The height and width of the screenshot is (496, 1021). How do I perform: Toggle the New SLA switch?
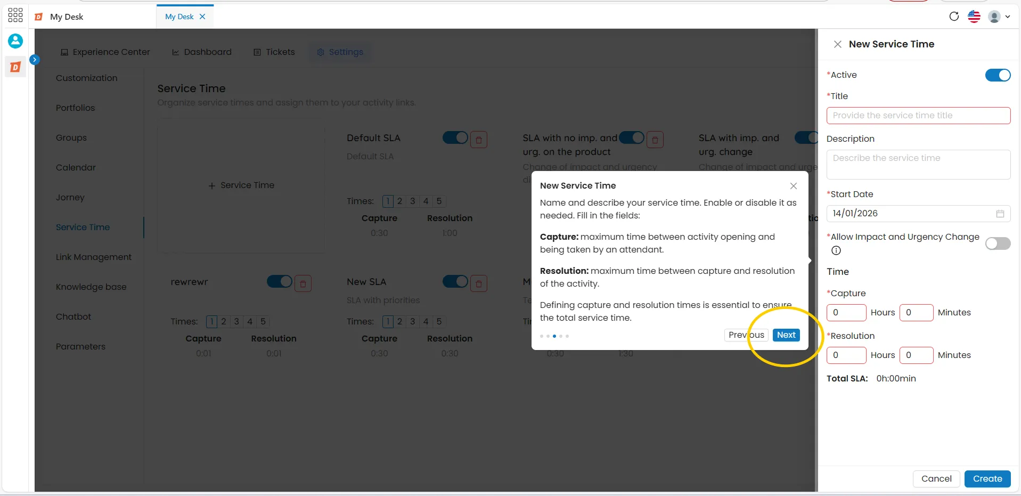pyautogui.click(x=455, y=281)
